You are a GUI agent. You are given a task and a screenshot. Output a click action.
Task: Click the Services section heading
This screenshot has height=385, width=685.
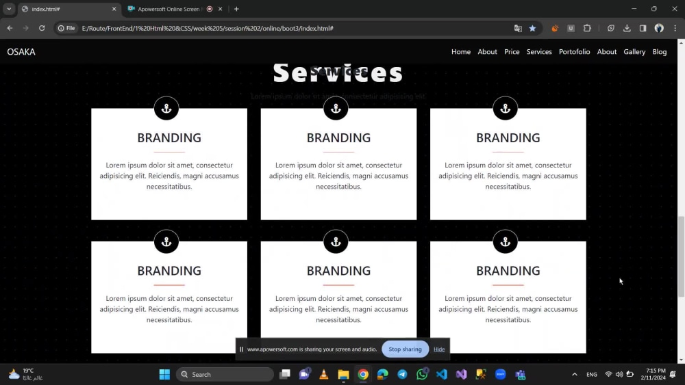coord(338,72)
